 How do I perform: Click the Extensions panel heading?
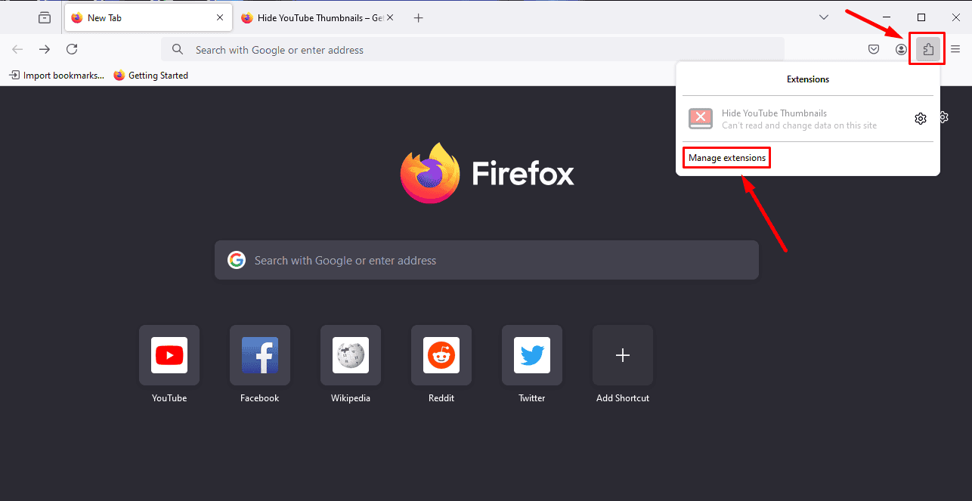[x=808, y=79]
